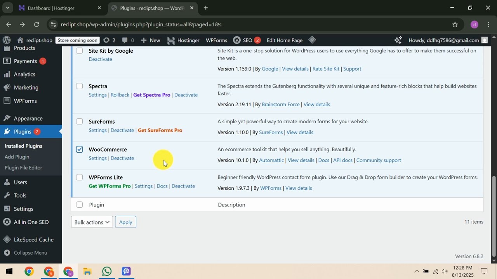Screen dimensions: 497x279
Task: Open WhatsApp from the taskbar
Action: pyautogui.click(x=107, y=271)
